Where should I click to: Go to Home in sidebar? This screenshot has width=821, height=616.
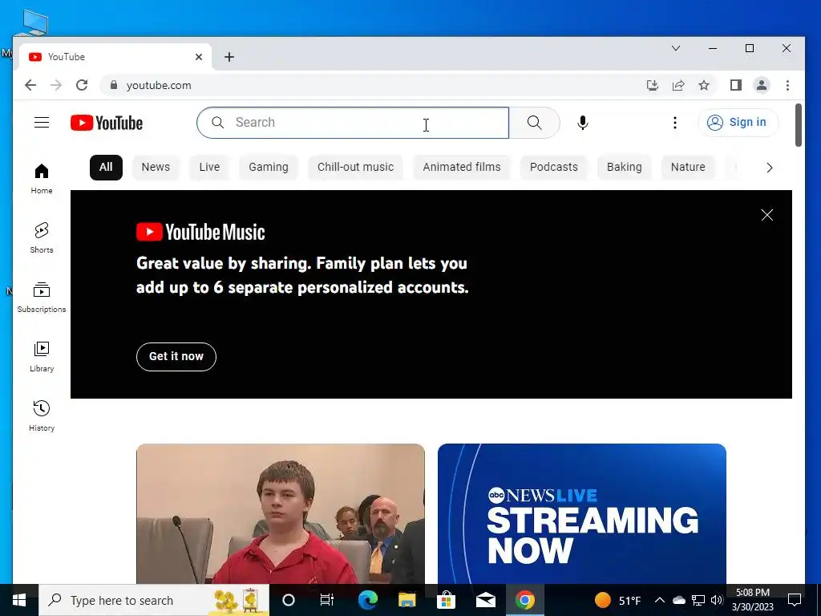click(x=42, y=178)
